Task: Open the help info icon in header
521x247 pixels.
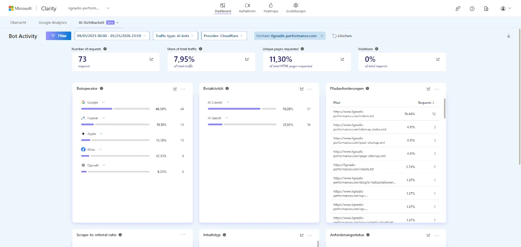Action: (472, 8)
